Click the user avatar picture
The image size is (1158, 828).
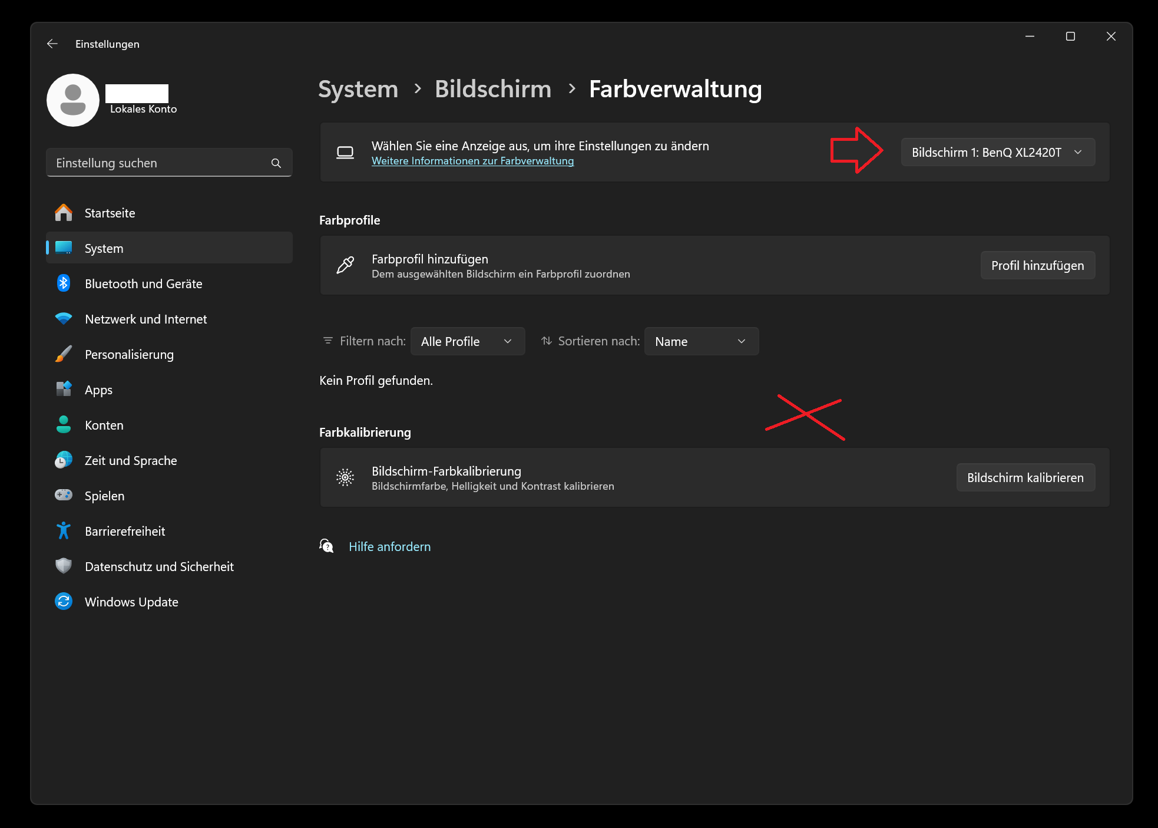point(73,100)
